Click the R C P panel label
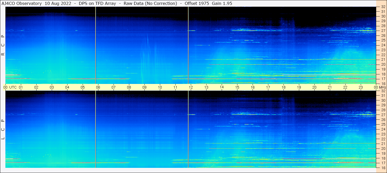Viewport: 387px width, 173px height. pyautogui.click(x=3, y=45)
